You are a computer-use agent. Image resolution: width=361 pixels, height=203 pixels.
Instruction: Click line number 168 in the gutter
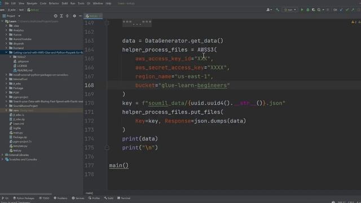point(89,85)
